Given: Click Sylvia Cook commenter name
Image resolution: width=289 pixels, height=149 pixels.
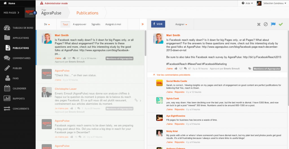Looking at the screenshot, I should click(x=172, y=98).
